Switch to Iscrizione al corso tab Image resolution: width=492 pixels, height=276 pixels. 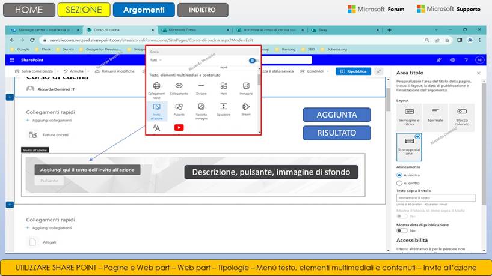[270, 30]
